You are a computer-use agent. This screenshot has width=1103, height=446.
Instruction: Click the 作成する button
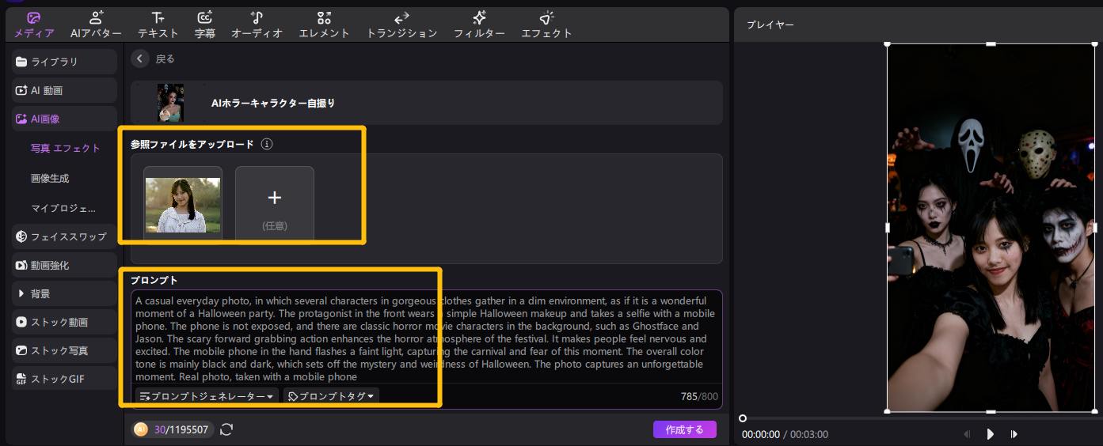pyautogui.click(x=684, y=429)
